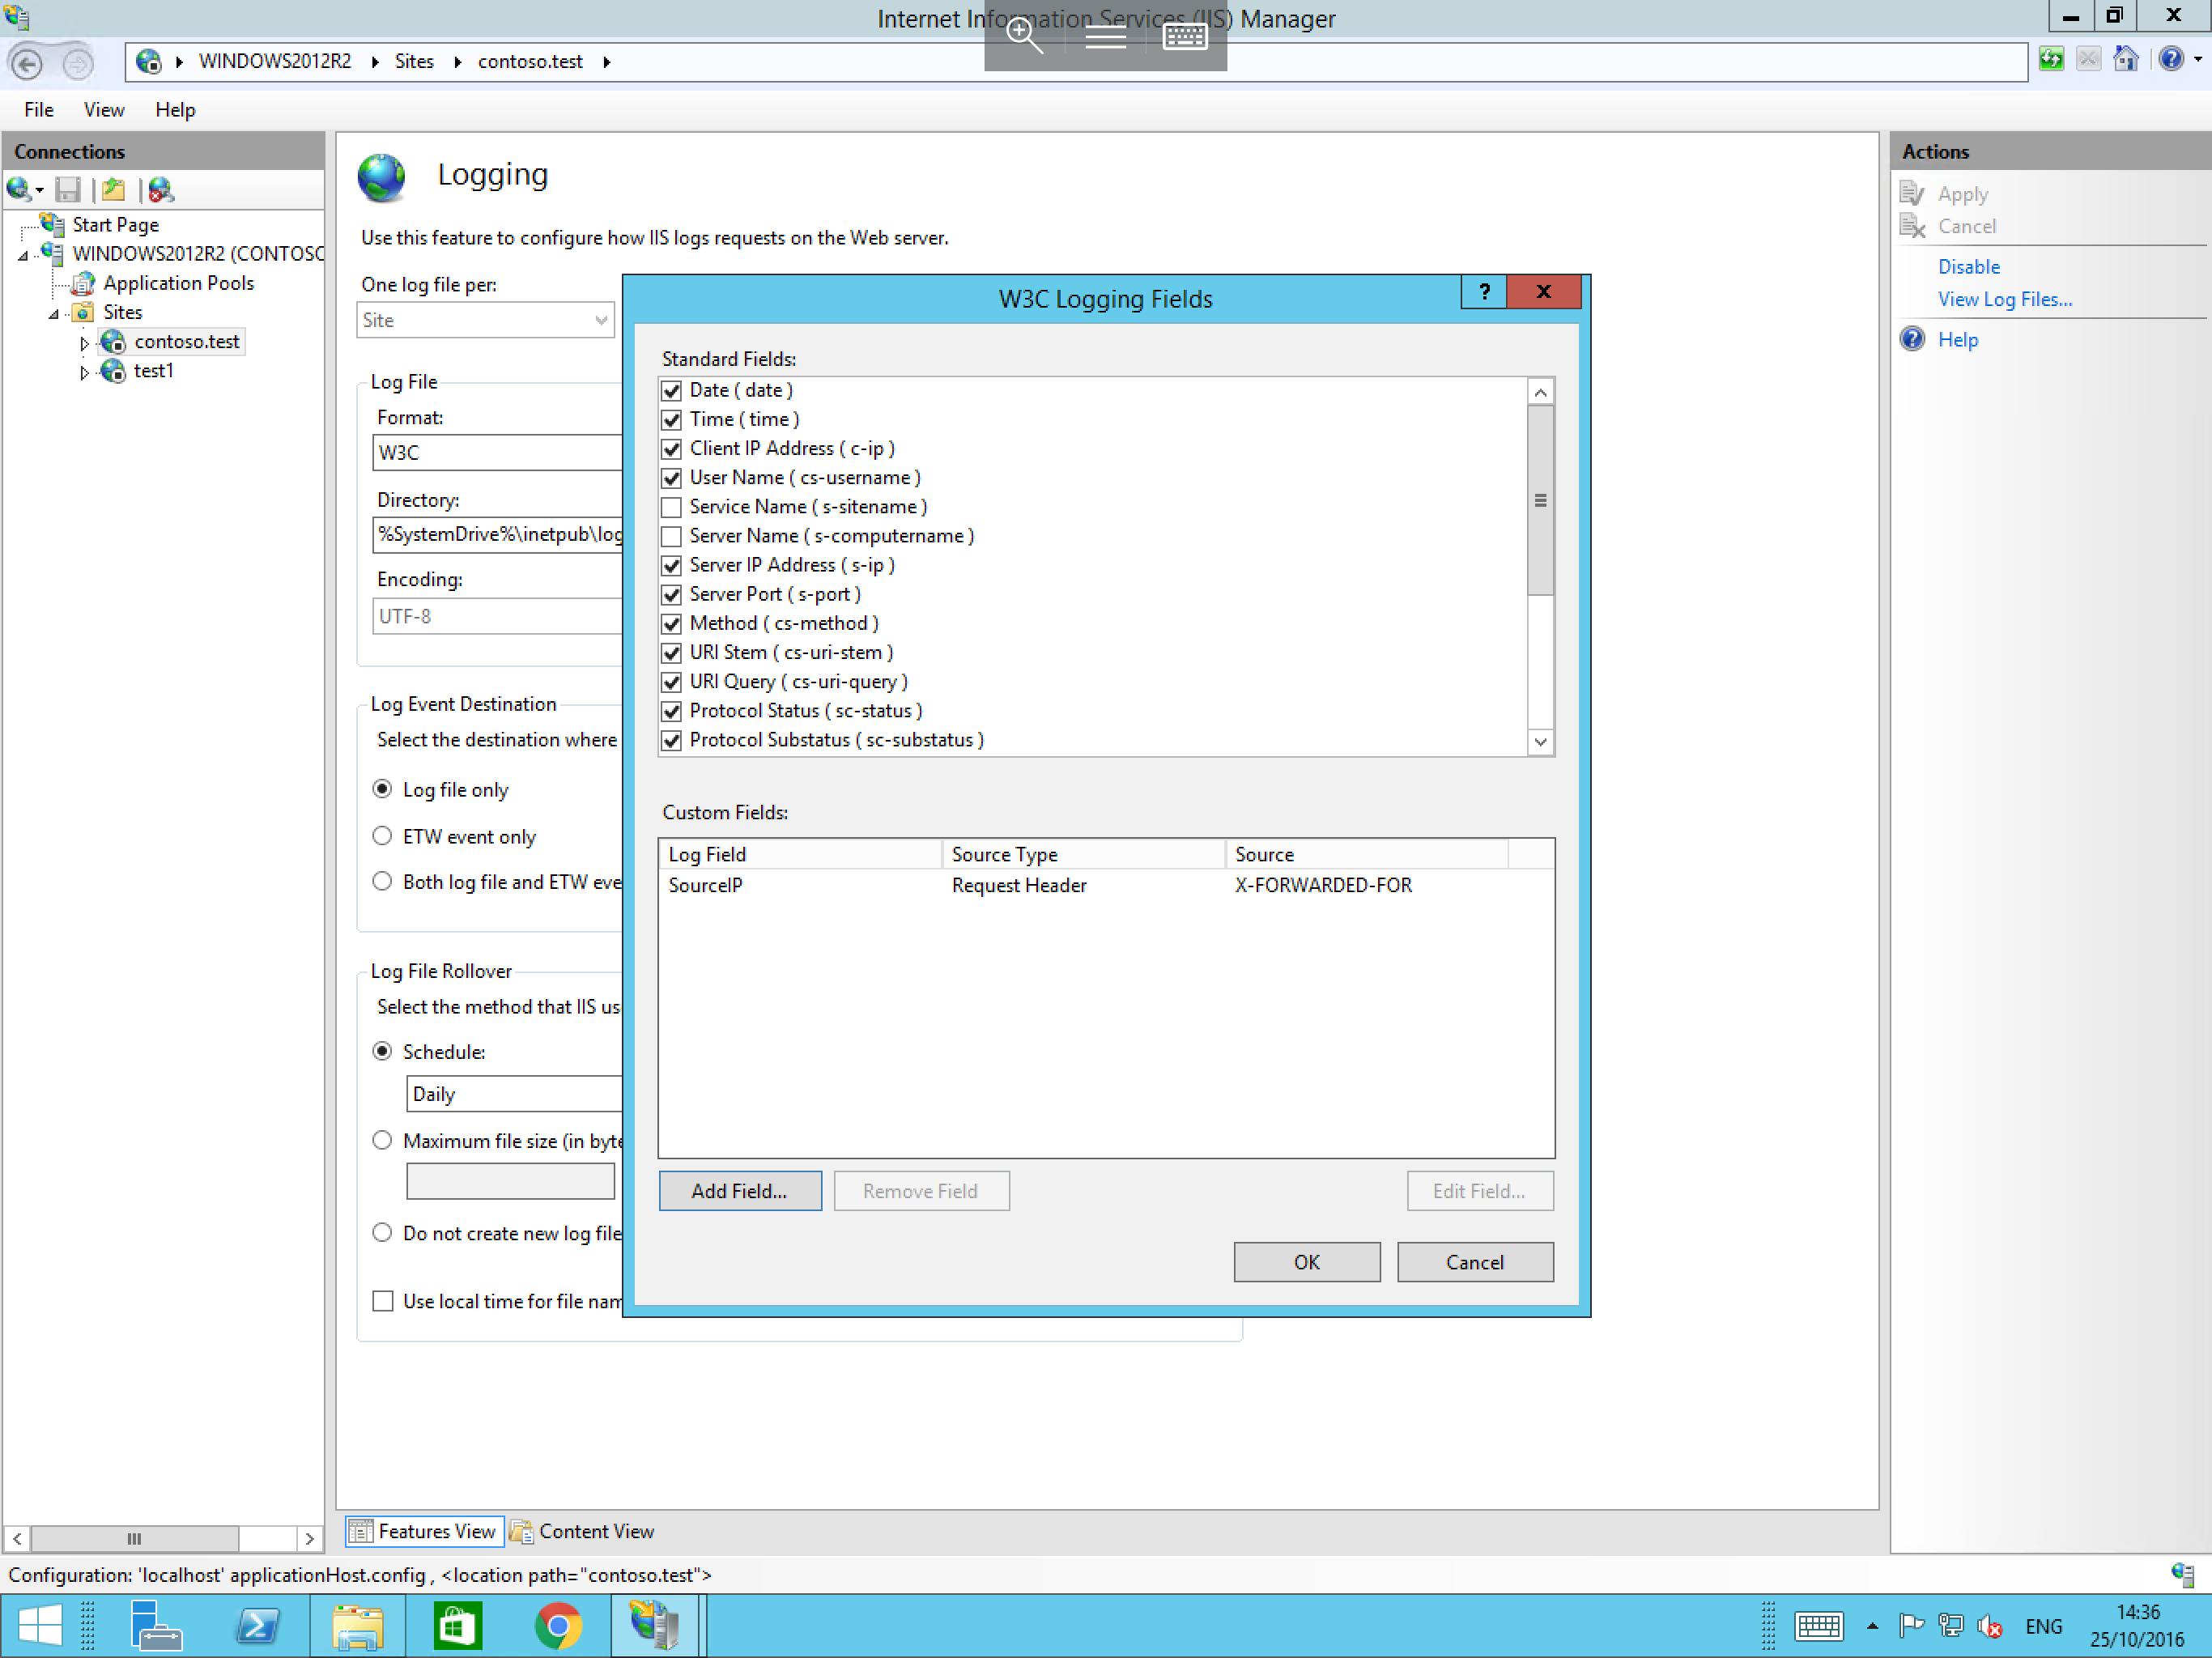
Task: Open the Windows Start button
Action: [x=40, y=1625]
